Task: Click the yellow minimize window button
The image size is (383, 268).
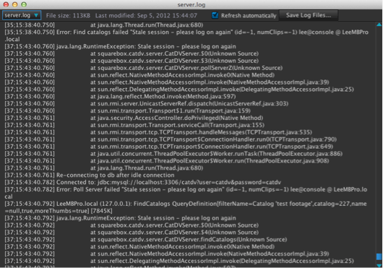Action: [14, 4]
